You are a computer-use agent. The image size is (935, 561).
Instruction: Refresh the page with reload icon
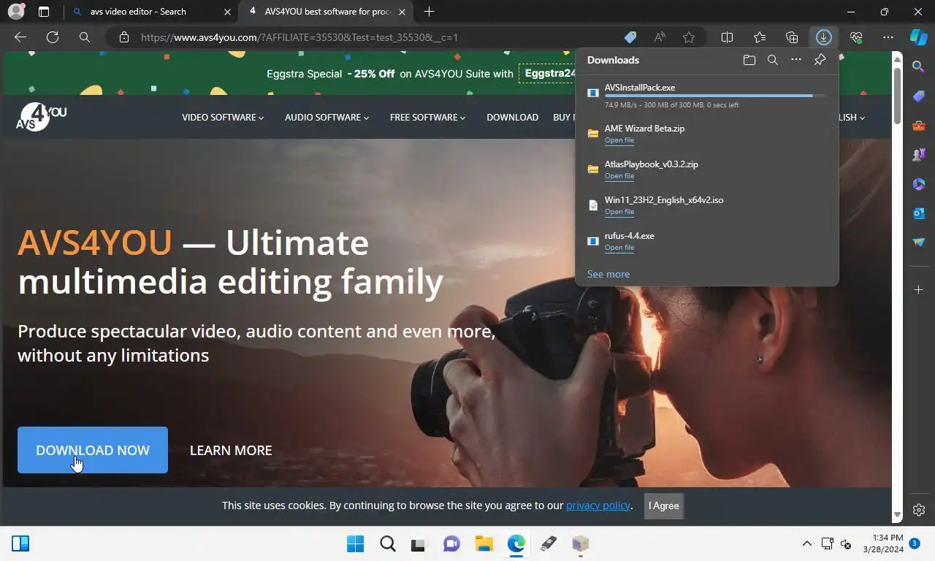pos(53,37)
